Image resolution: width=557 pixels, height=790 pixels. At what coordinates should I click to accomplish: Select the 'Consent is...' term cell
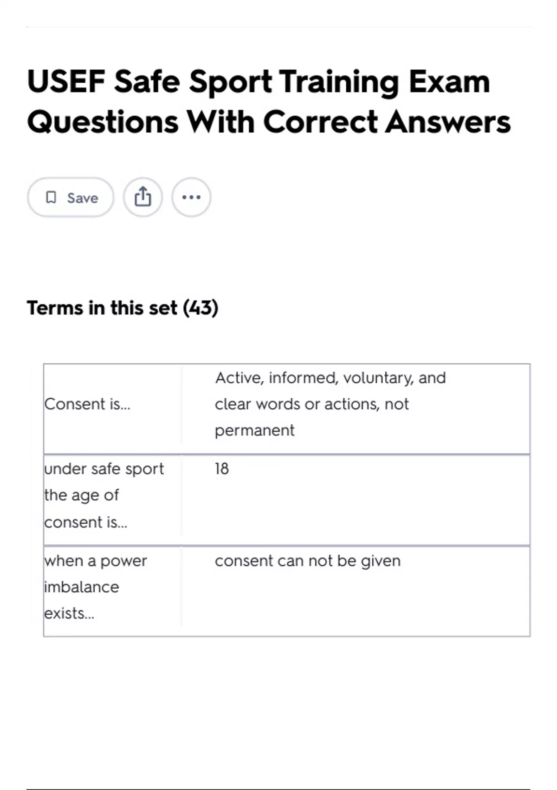click(x=87, y=404)
